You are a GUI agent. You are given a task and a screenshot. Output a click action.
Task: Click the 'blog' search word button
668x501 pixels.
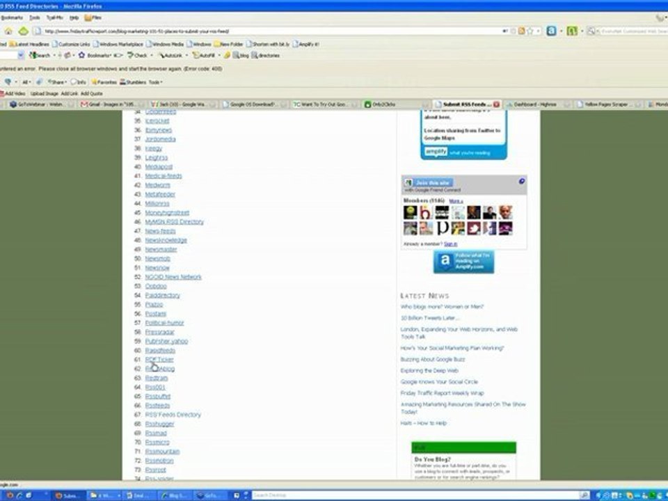pyautogui.click(x=241, y=56)
